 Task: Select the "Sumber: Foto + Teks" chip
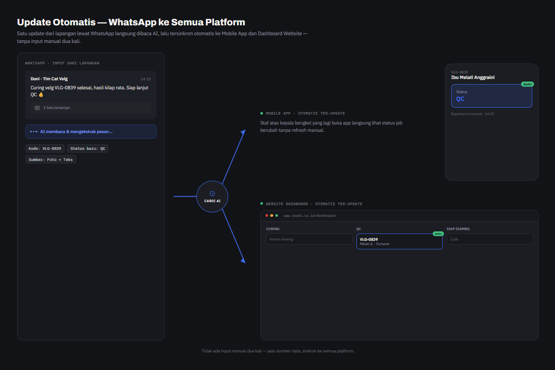pyautogui.click(x=51, y=159)
